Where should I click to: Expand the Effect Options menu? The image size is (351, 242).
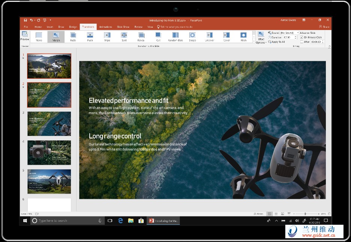(261, 38)
